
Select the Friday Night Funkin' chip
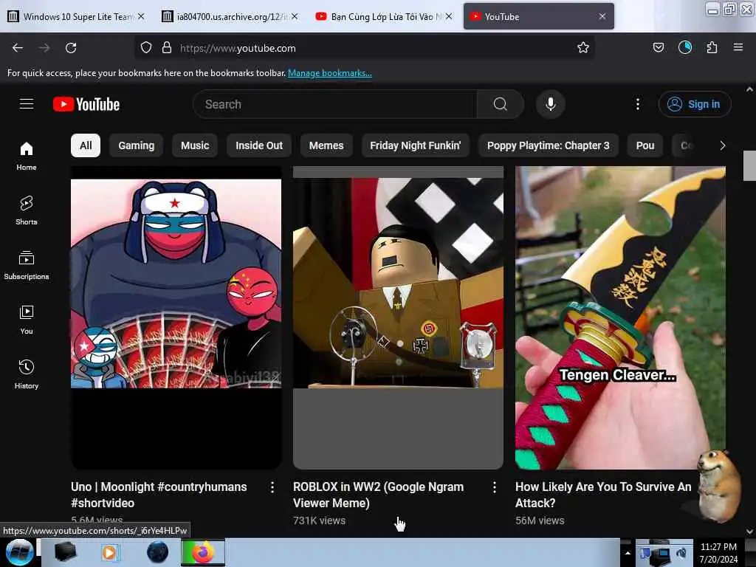pos(415,145)
